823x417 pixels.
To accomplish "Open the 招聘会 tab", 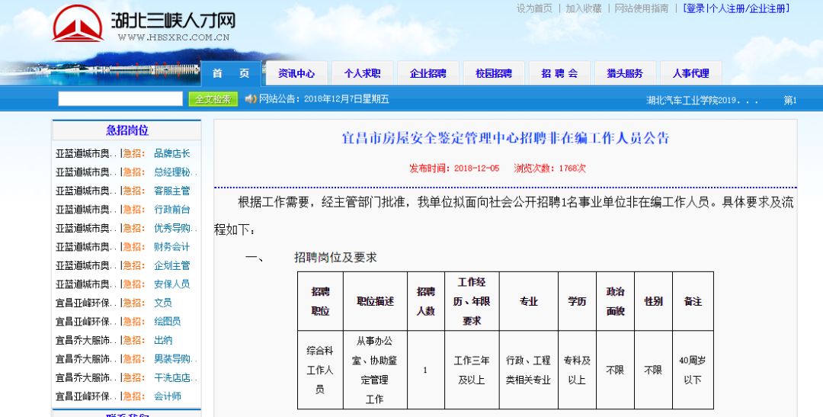I will click(x=559, y=74).
